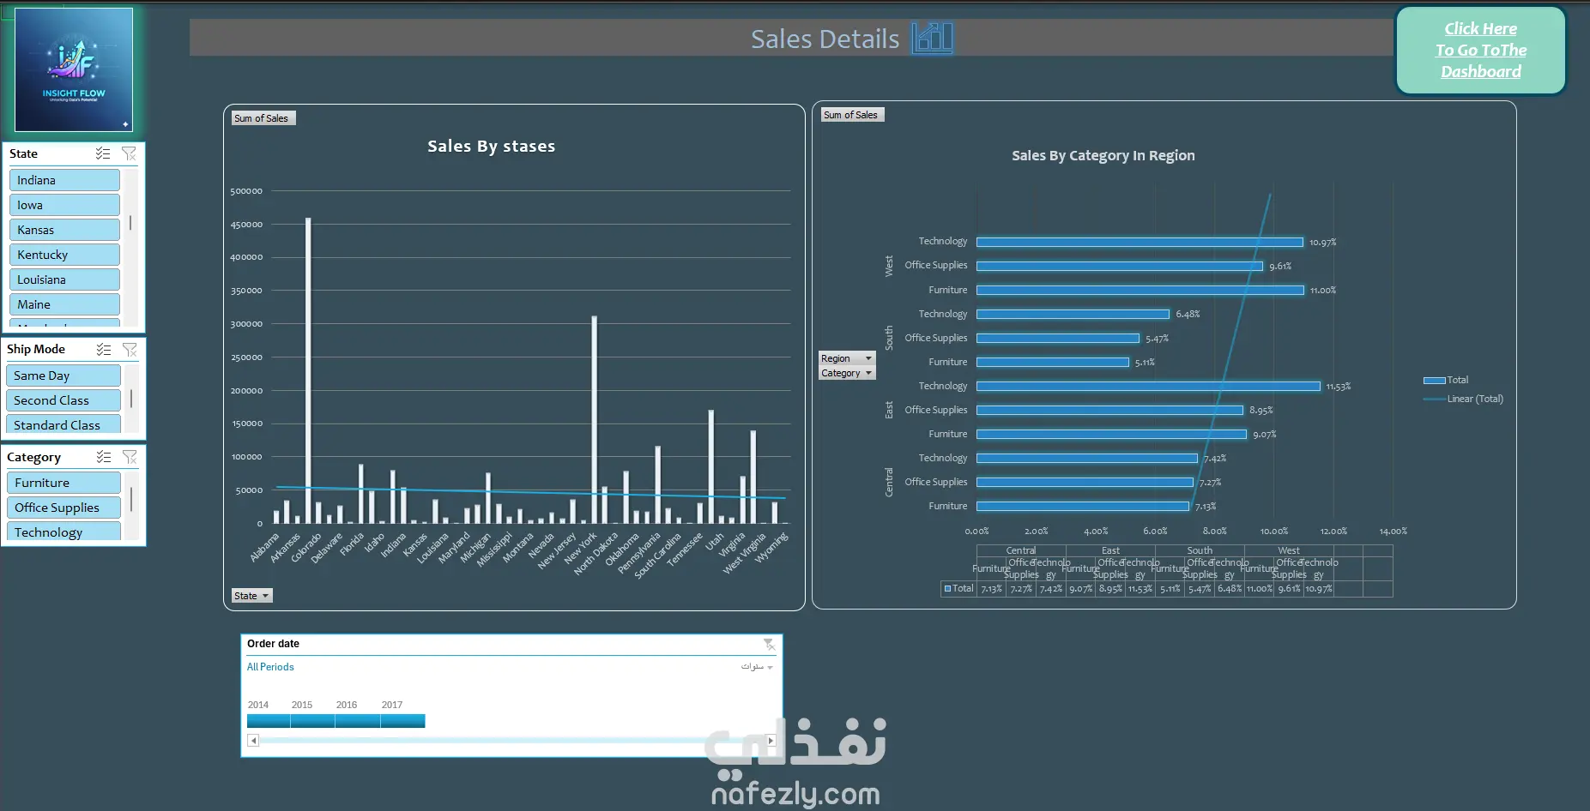Click the Sum of Sales button on states chart
The image size is (1590, 811).
point(263,118)
